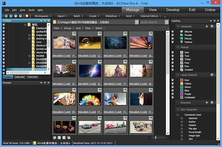
Task: Collapse the Commonly Used group
Action: (x=178, y=115)
